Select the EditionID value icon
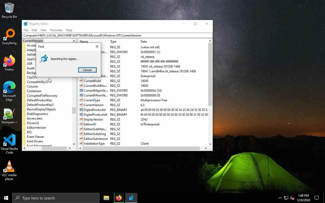325x203 pixels. coord(81,124)
